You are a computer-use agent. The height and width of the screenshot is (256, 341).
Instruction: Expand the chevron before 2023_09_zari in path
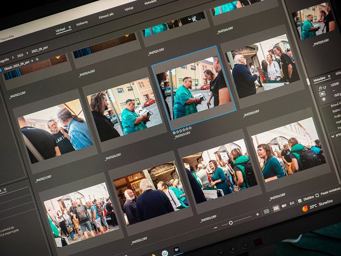[x=27, y=53]
